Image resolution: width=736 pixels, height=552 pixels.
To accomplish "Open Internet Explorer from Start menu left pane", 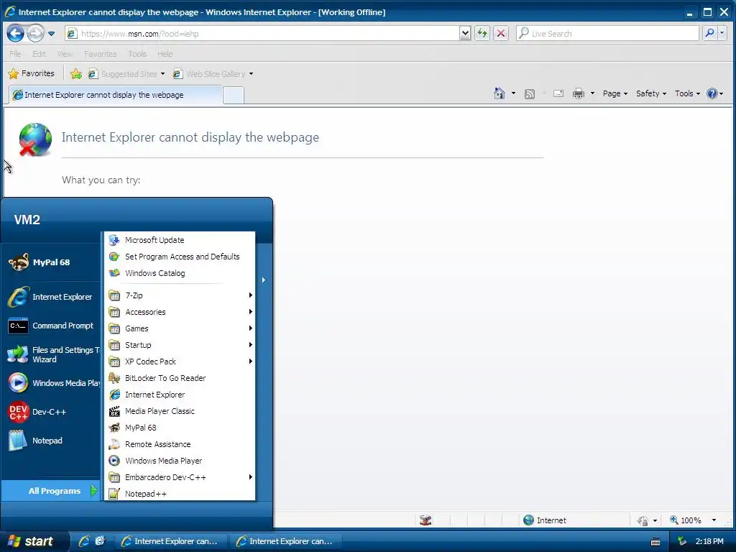I will click(52, 297).
